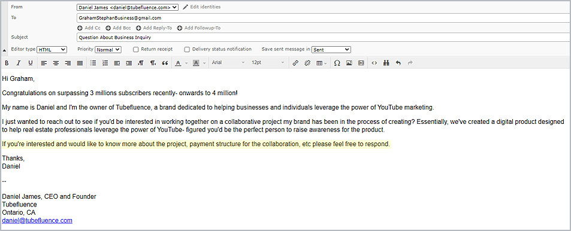Collapse compose options triangle
This screenshot has height=231, width=571.
4,50
